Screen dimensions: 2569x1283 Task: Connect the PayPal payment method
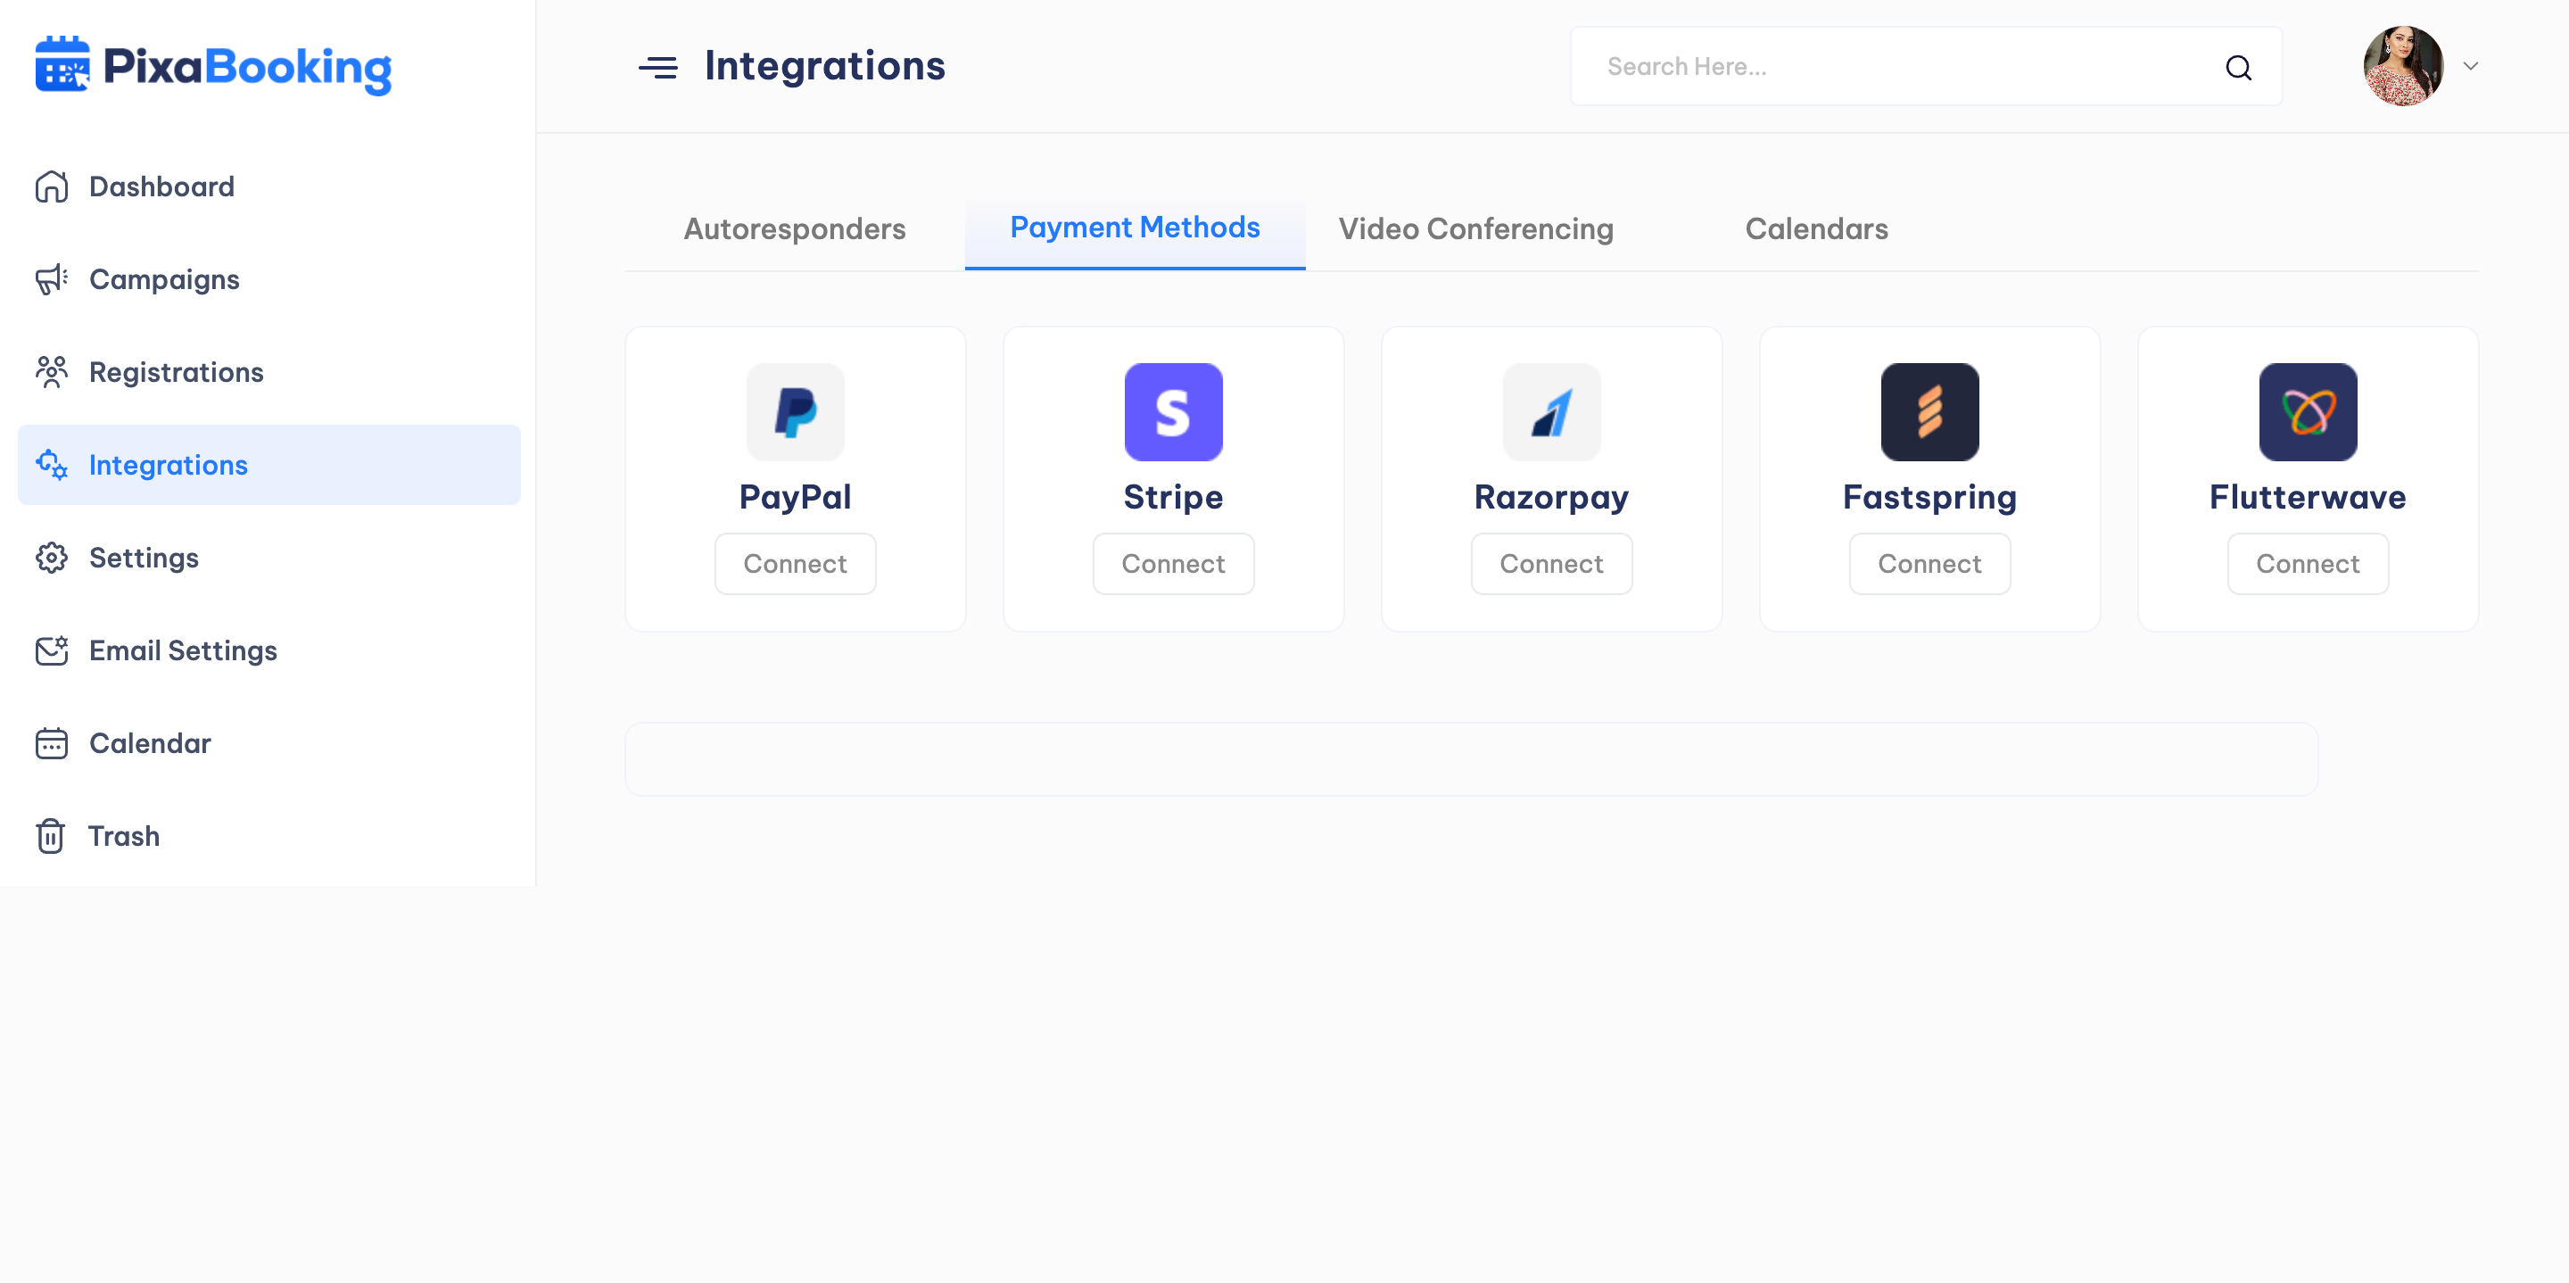(x=795, y=564)
